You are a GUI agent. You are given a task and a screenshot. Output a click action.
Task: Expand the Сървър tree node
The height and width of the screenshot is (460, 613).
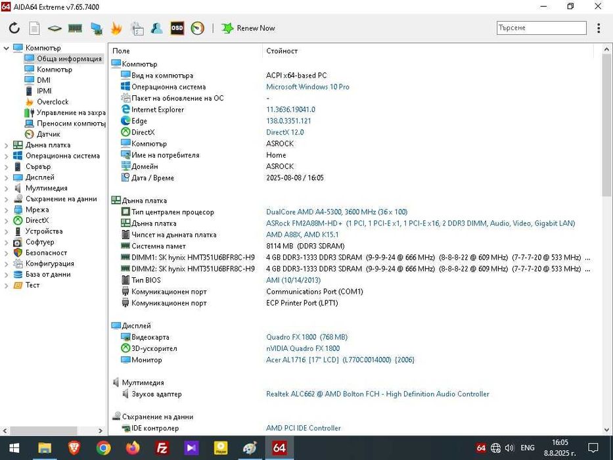[6, 167]
